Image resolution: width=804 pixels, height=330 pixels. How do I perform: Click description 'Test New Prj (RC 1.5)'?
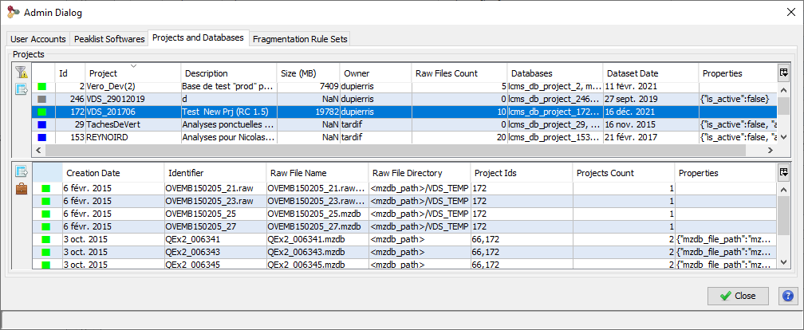coord(229,112)
